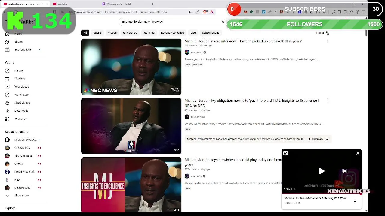Clear the search box with X

tap(223, 22)
